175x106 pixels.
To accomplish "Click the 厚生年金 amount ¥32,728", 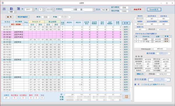I will pyautogui.click(x=166, y=59).
